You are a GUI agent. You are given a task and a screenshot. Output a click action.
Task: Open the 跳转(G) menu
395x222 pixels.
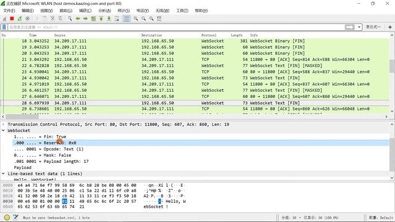[66, 10]
